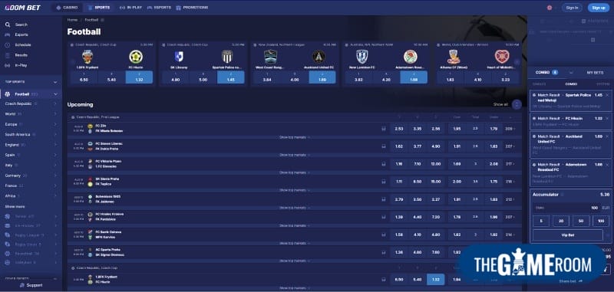Open the Casino tab in the top navigation
The height and width of the screenshot is (292, 614).
point(67,8)
